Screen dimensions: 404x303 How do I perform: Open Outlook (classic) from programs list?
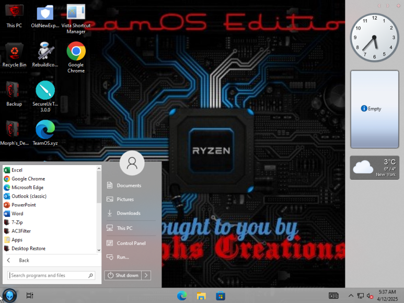point(50,196)
